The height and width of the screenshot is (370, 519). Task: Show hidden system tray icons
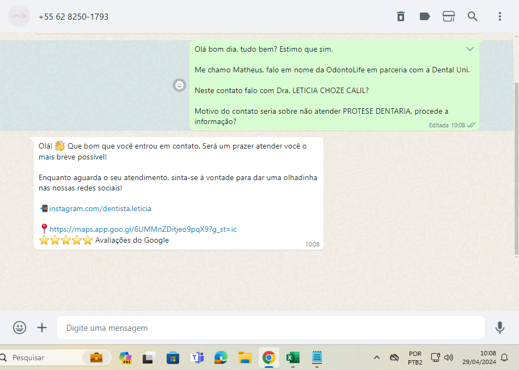(377, 357)
